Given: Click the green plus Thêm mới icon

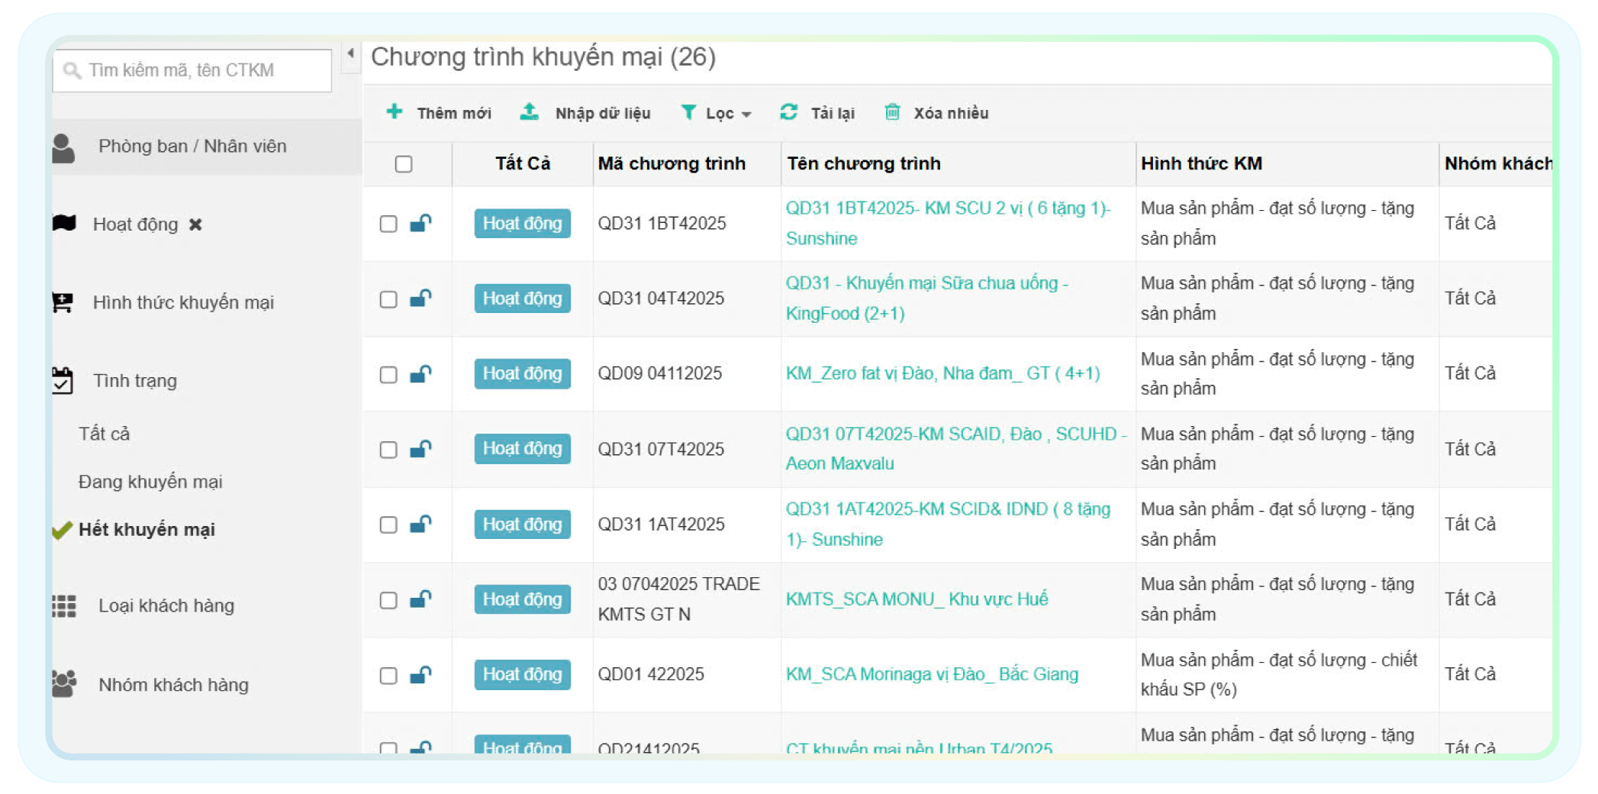Looking at the screenshot, I should click(394, 111).
